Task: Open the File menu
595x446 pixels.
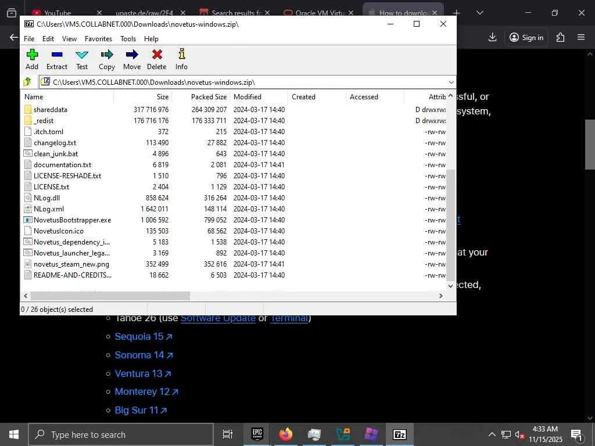Action: (29, 39)
